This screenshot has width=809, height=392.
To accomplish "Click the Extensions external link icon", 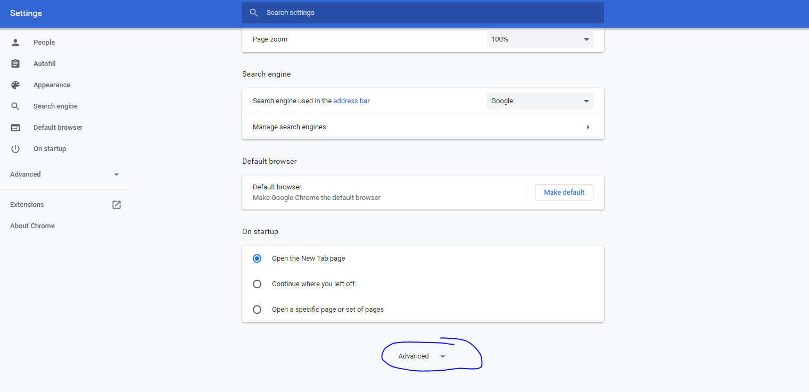I will [117, 205].
